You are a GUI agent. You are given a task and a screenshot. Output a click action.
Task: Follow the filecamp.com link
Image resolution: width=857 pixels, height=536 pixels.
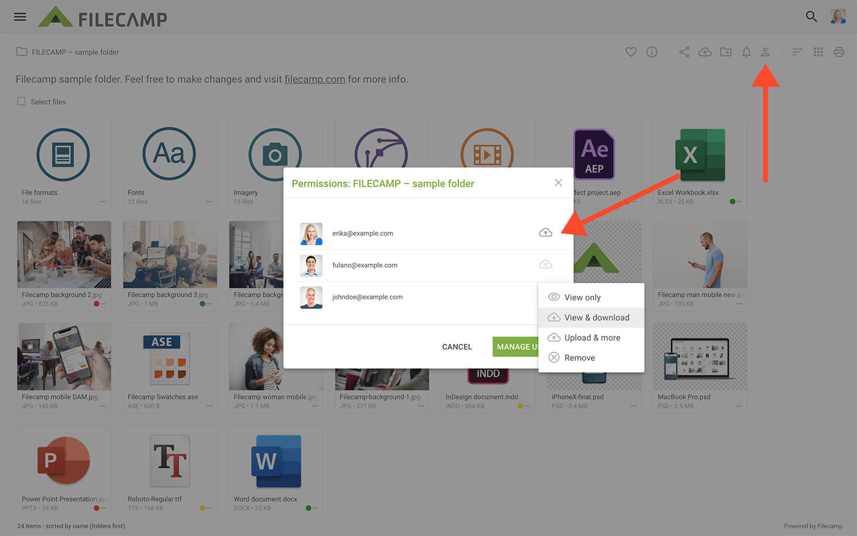[x=315, y=79]
